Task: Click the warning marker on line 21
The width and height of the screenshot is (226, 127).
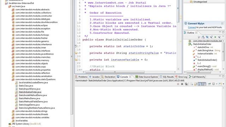Action: coord(76,60)
